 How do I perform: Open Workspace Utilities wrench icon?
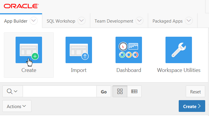pos(179,50)
